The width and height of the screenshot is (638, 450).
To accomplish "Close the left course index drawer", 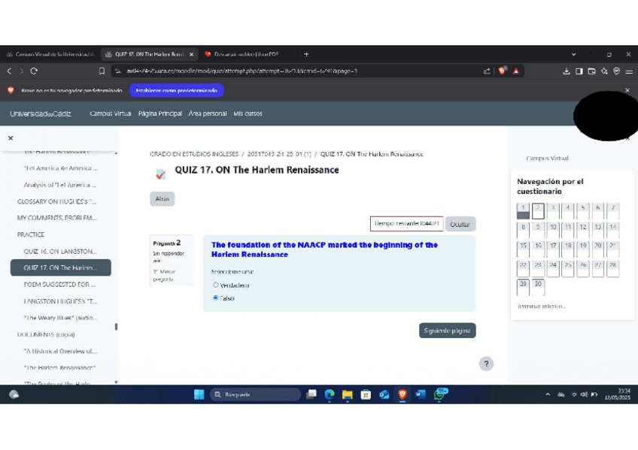I will pyautogui.click(x=11, y=138).
